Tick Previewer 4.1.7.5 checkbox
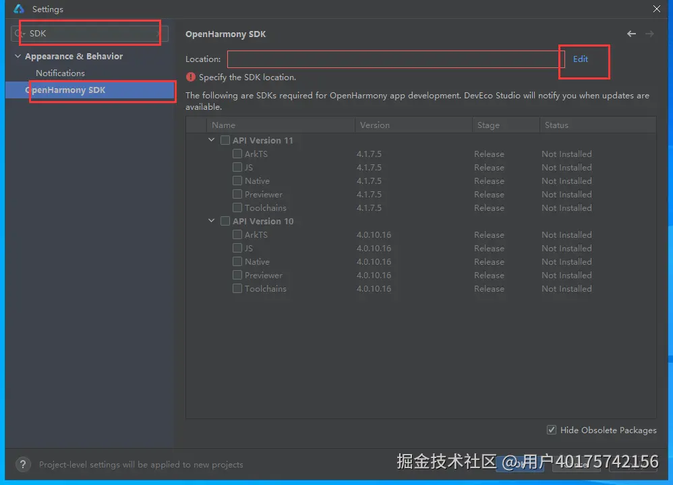 (x=237, y=194)
